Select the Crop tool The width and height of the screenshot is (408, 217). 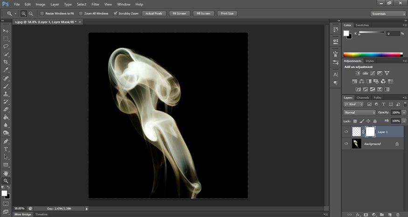[x=6, y=62]
